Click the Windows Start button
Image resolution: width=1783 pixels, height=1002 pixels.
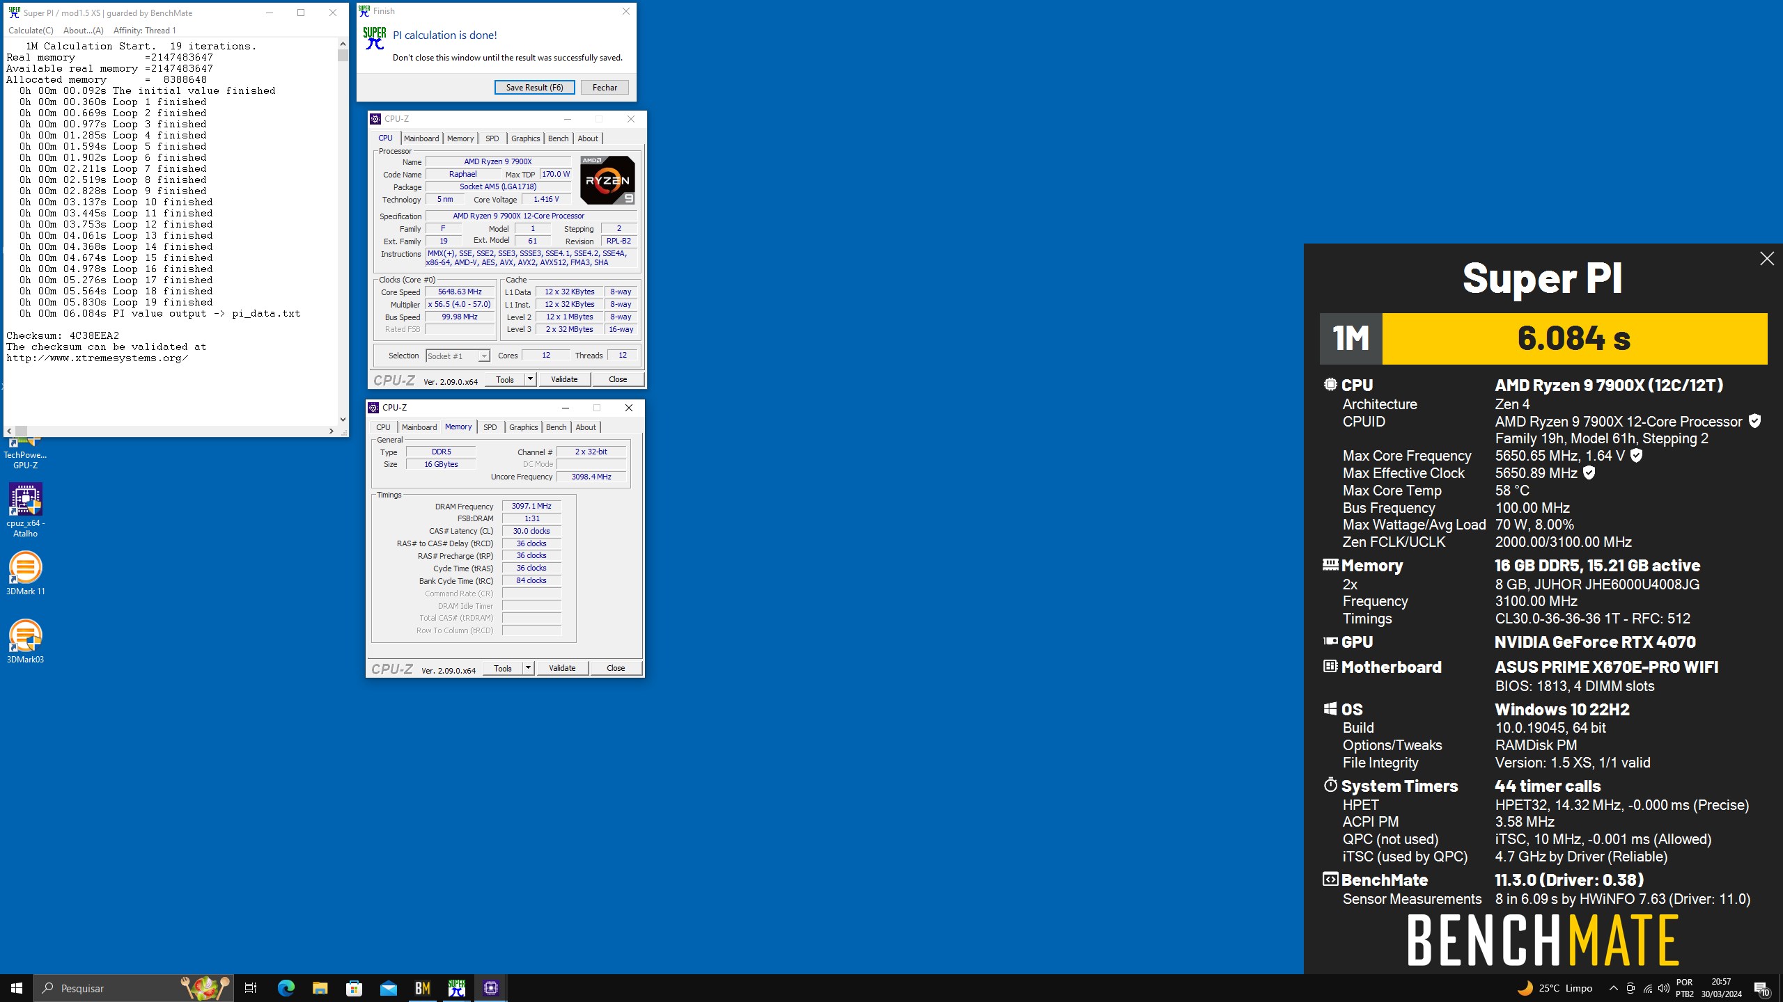click(17, 987)
